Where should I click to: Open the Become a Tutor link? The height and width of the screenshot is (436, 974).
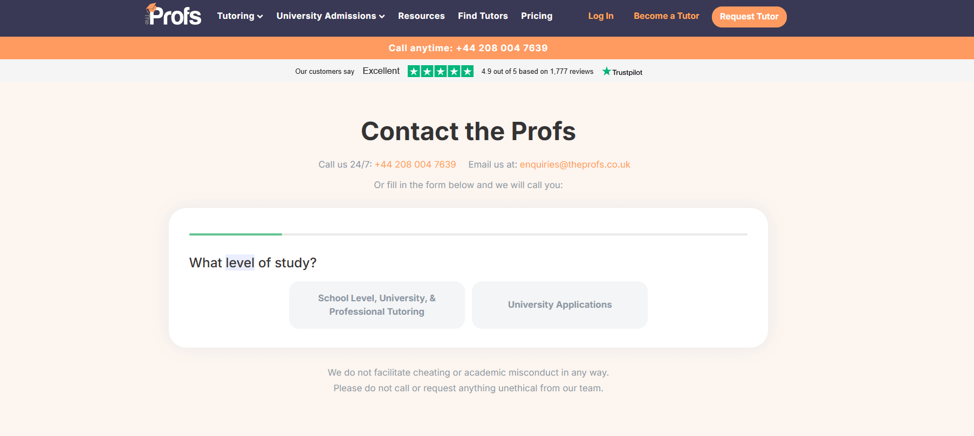pos(666,16)
